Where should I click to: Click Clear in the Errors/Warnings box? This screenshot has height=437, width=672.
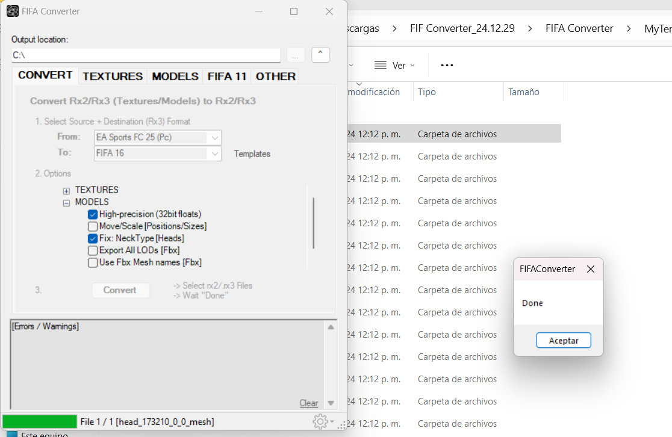tap(308, 403)
